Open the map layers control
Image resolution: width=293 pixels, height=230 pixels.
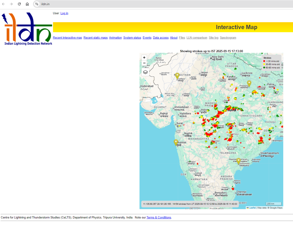coord(145,72)
